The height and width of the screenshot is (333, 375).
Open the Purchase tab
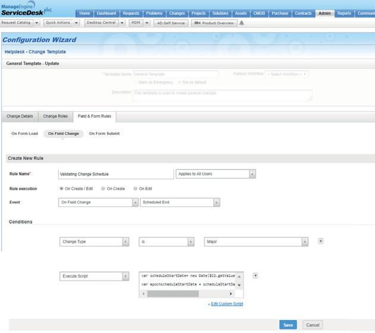pyautogui.click(x=280, y=14)
